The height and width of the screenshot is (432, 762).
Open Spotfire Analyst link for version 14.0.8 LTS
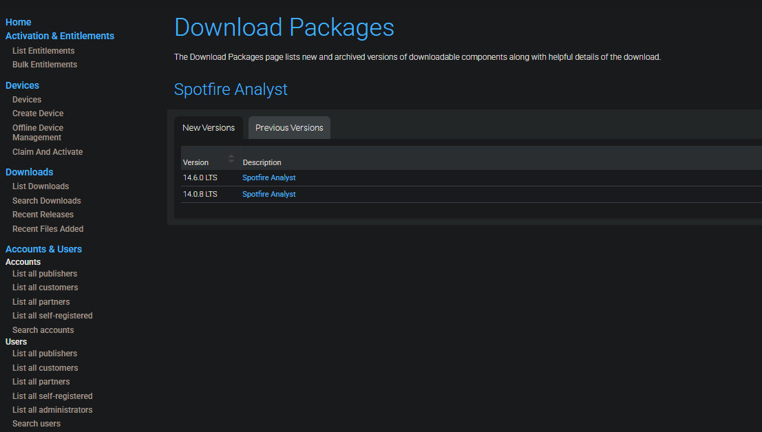click(268, 195)
